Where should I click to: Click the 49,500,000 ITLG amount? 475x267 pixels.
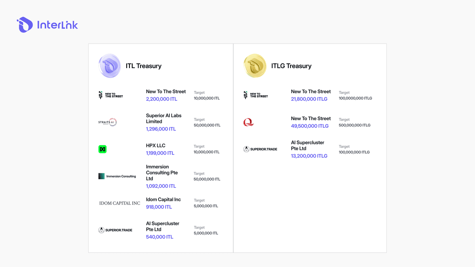(x=310, y=126)
